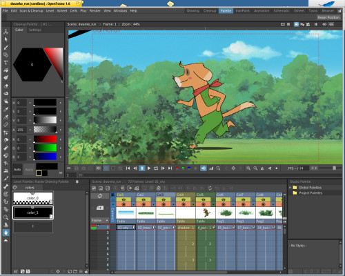Click the red channel R slider
The width and height of the screenshot is (345, 276).
coord(45,139)
